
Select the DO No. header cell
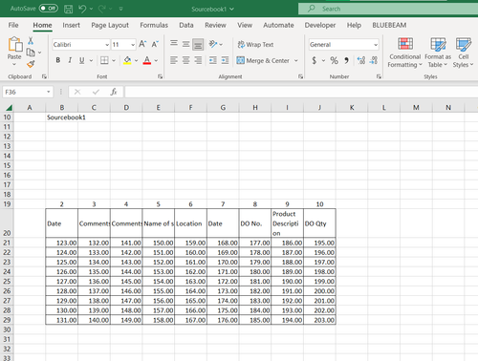[255, 223]
